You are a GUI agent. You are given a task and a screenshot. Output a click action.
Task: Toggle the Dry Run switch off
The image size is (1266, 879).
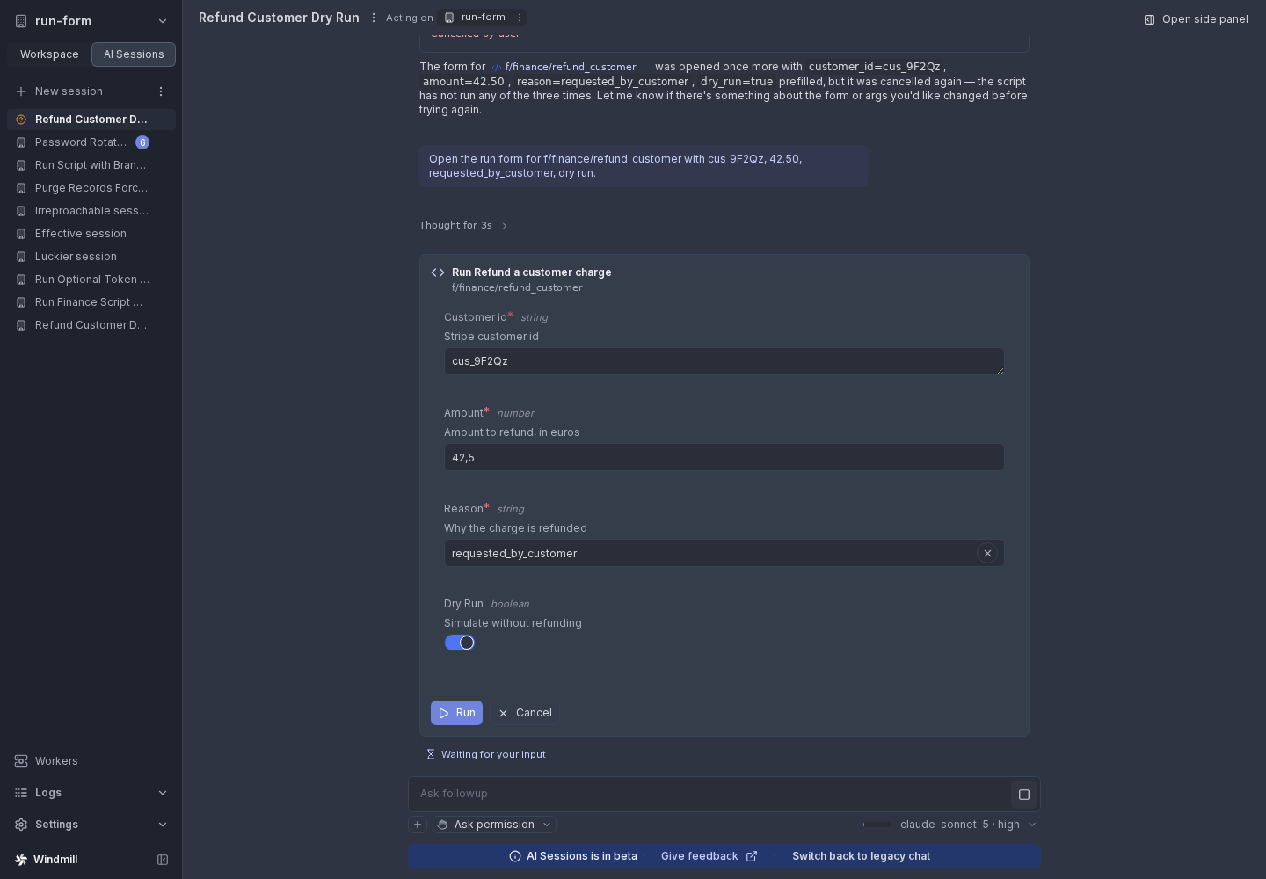(460, 643)
